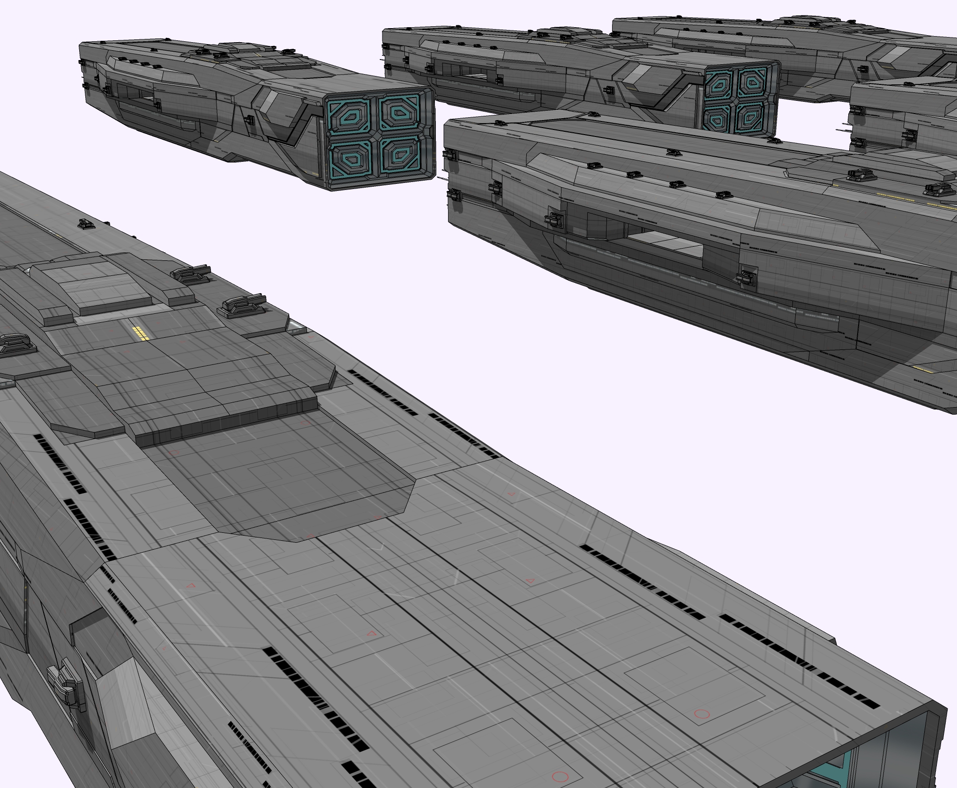957x788 pixels.
Task: Click top-left teal thruster on nearest engine block
Action: tap(350, 118)
